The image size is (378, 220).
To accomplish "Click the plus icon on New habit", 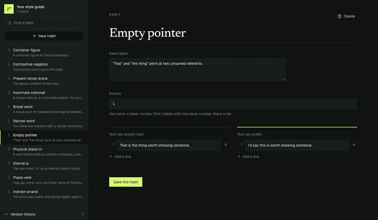I will coord(34,36).
